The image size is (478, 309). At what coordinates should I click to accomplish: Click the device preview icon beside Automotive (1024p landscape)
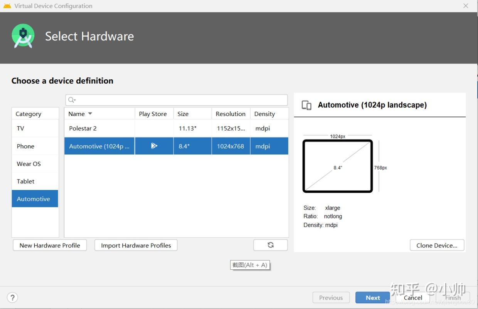pos(306,105)
